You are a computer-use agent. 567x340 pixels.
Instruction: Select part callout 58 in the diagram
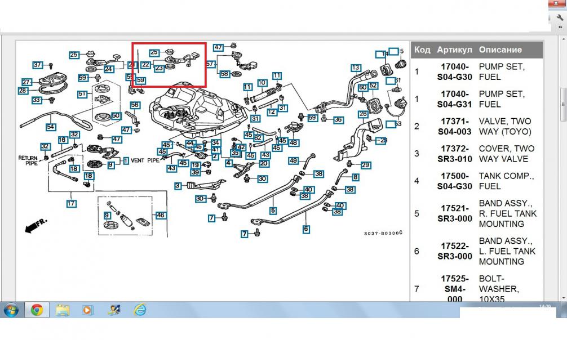pyautogui.click(x=224, y=74)
